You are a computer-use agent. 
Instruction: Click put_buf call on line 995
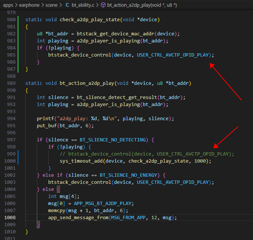(x=47, y=126)
